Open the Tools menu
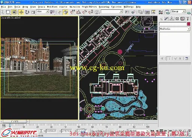Image resolution: width=192 pixels, height=138 pixels. click(17, 7)
